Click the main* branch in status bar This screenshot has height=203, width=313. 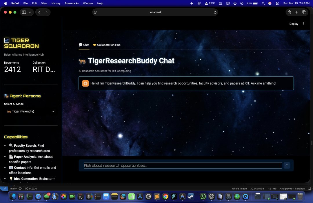(x=14, y=189)
